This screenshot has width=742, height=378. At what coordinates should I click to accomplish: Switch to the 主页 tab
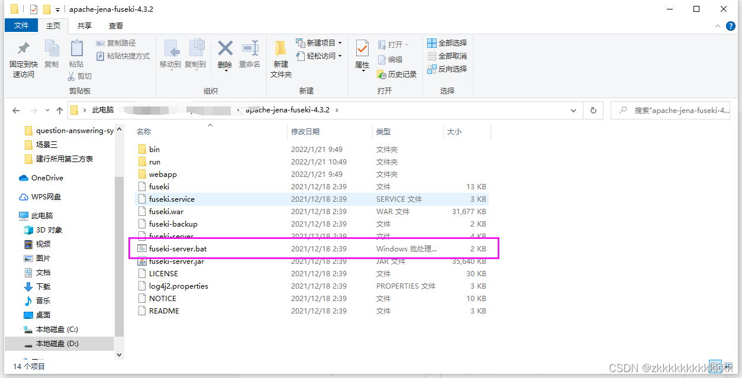(x=53, y=25)
